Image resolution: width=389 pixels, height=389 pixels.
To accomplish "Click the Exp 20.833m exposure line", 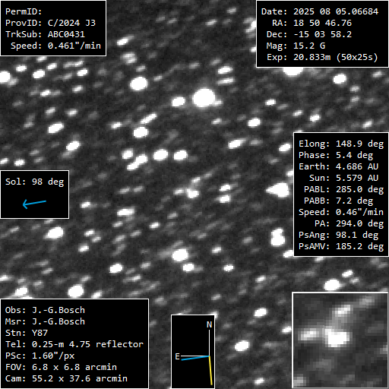I will tap(322, 57).
